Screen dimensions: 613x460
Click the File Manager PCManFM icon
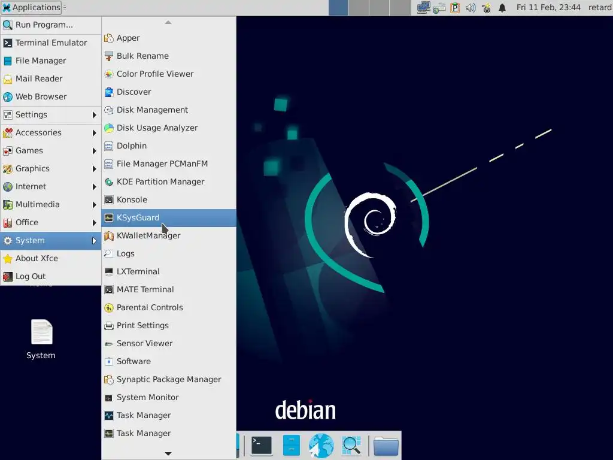click(x=109, y=164)
